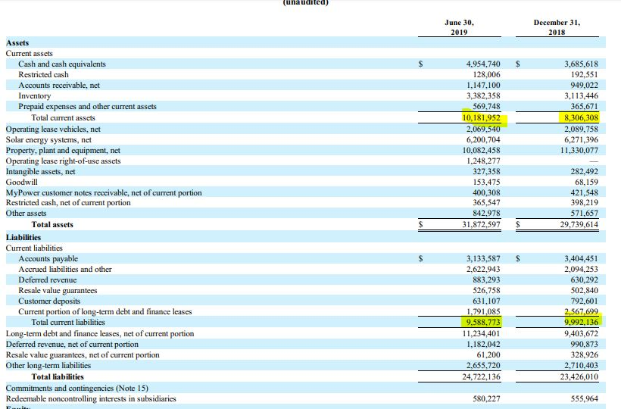Select the Liabilities section heading

tap(24, 237)
